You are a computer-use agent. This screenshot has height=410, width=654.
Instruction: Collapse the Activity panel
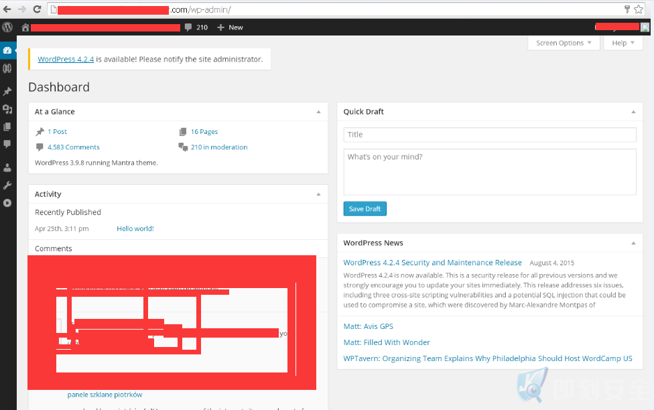[x=319, y=194]
